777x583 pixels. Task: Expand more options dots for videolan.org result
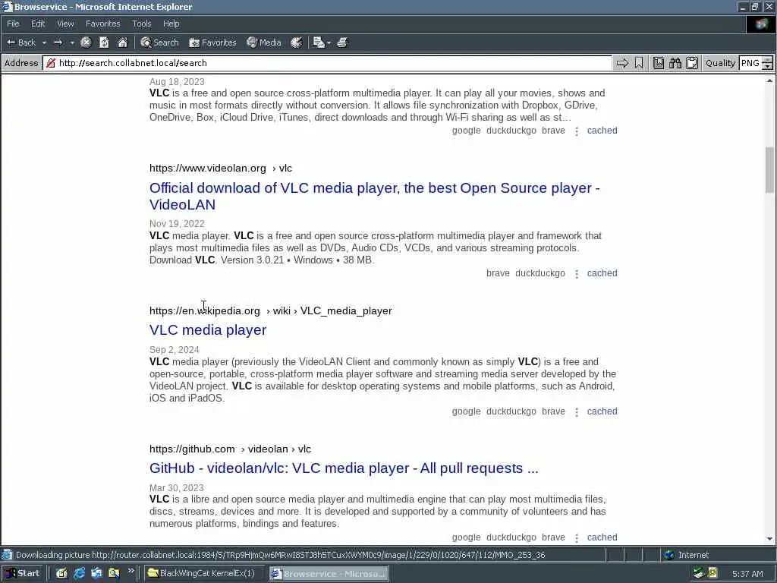[577, 273]
